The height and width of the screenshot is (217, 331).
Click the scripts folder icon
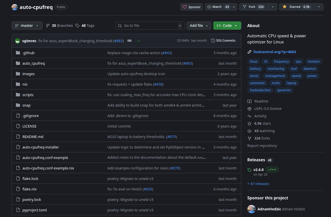pyautogui.click(x=18, y=95)
